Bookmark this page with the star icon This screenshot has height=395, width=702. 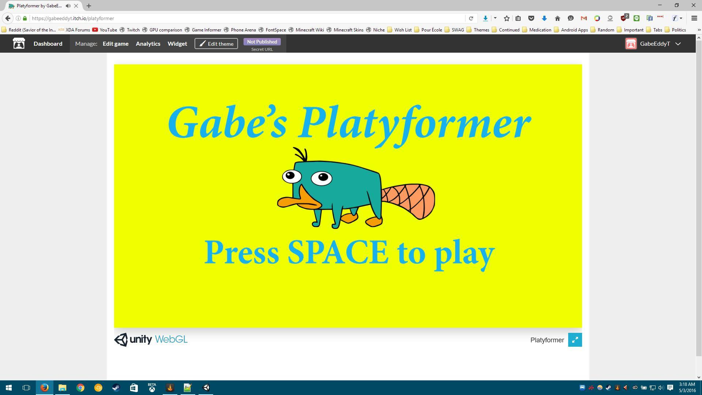pyautogui.click(x=506, y=18)
